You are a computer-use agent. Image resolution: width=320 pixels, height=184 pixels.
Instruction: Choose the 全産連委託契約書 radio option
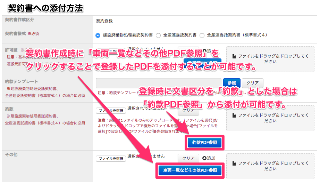[158, 35]
